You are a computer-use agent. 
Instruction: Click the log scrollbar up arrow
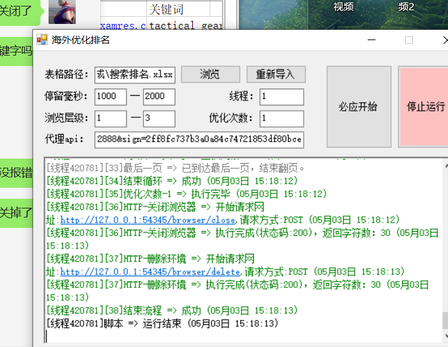[x=445, y=166]
